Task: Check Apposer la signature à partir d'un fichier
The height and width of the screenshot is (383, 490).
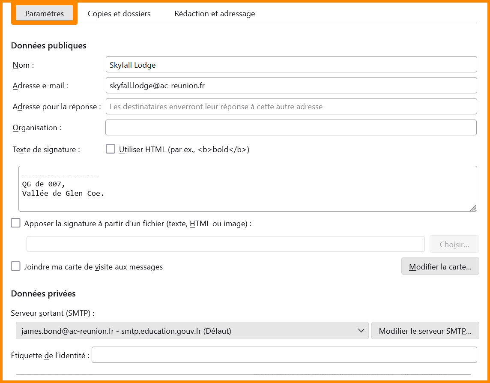Action: [16, 223]
